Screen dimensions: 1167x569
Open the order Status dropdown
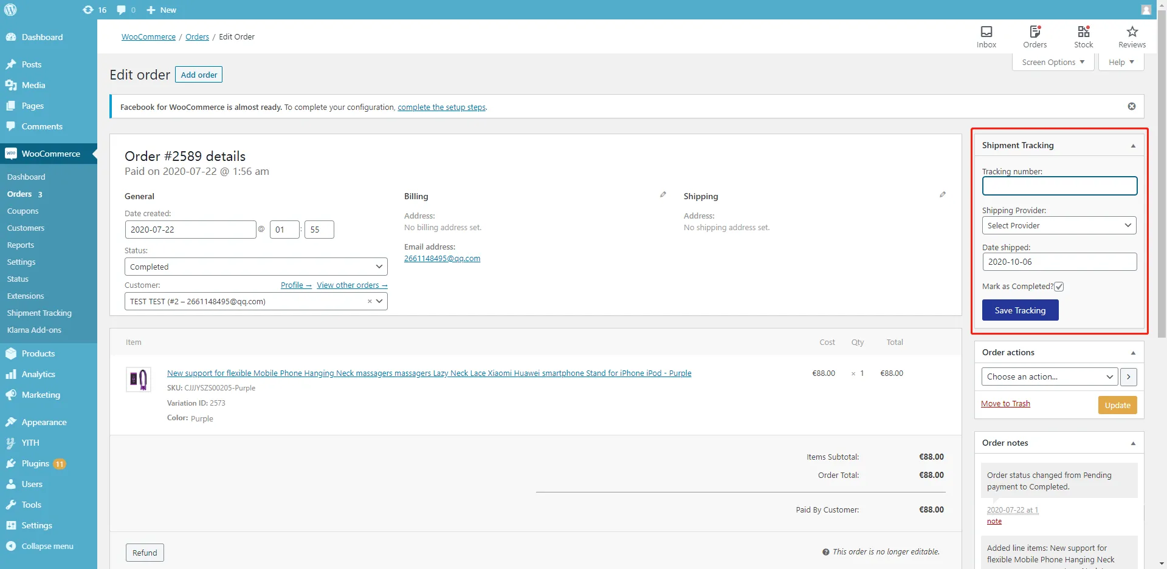click(x=256, y=267)
